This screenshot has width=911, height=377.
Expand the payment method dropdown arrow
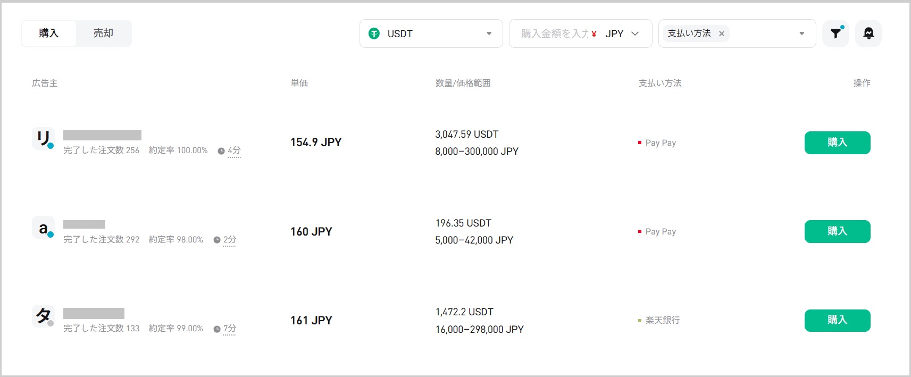click(801, 33)
